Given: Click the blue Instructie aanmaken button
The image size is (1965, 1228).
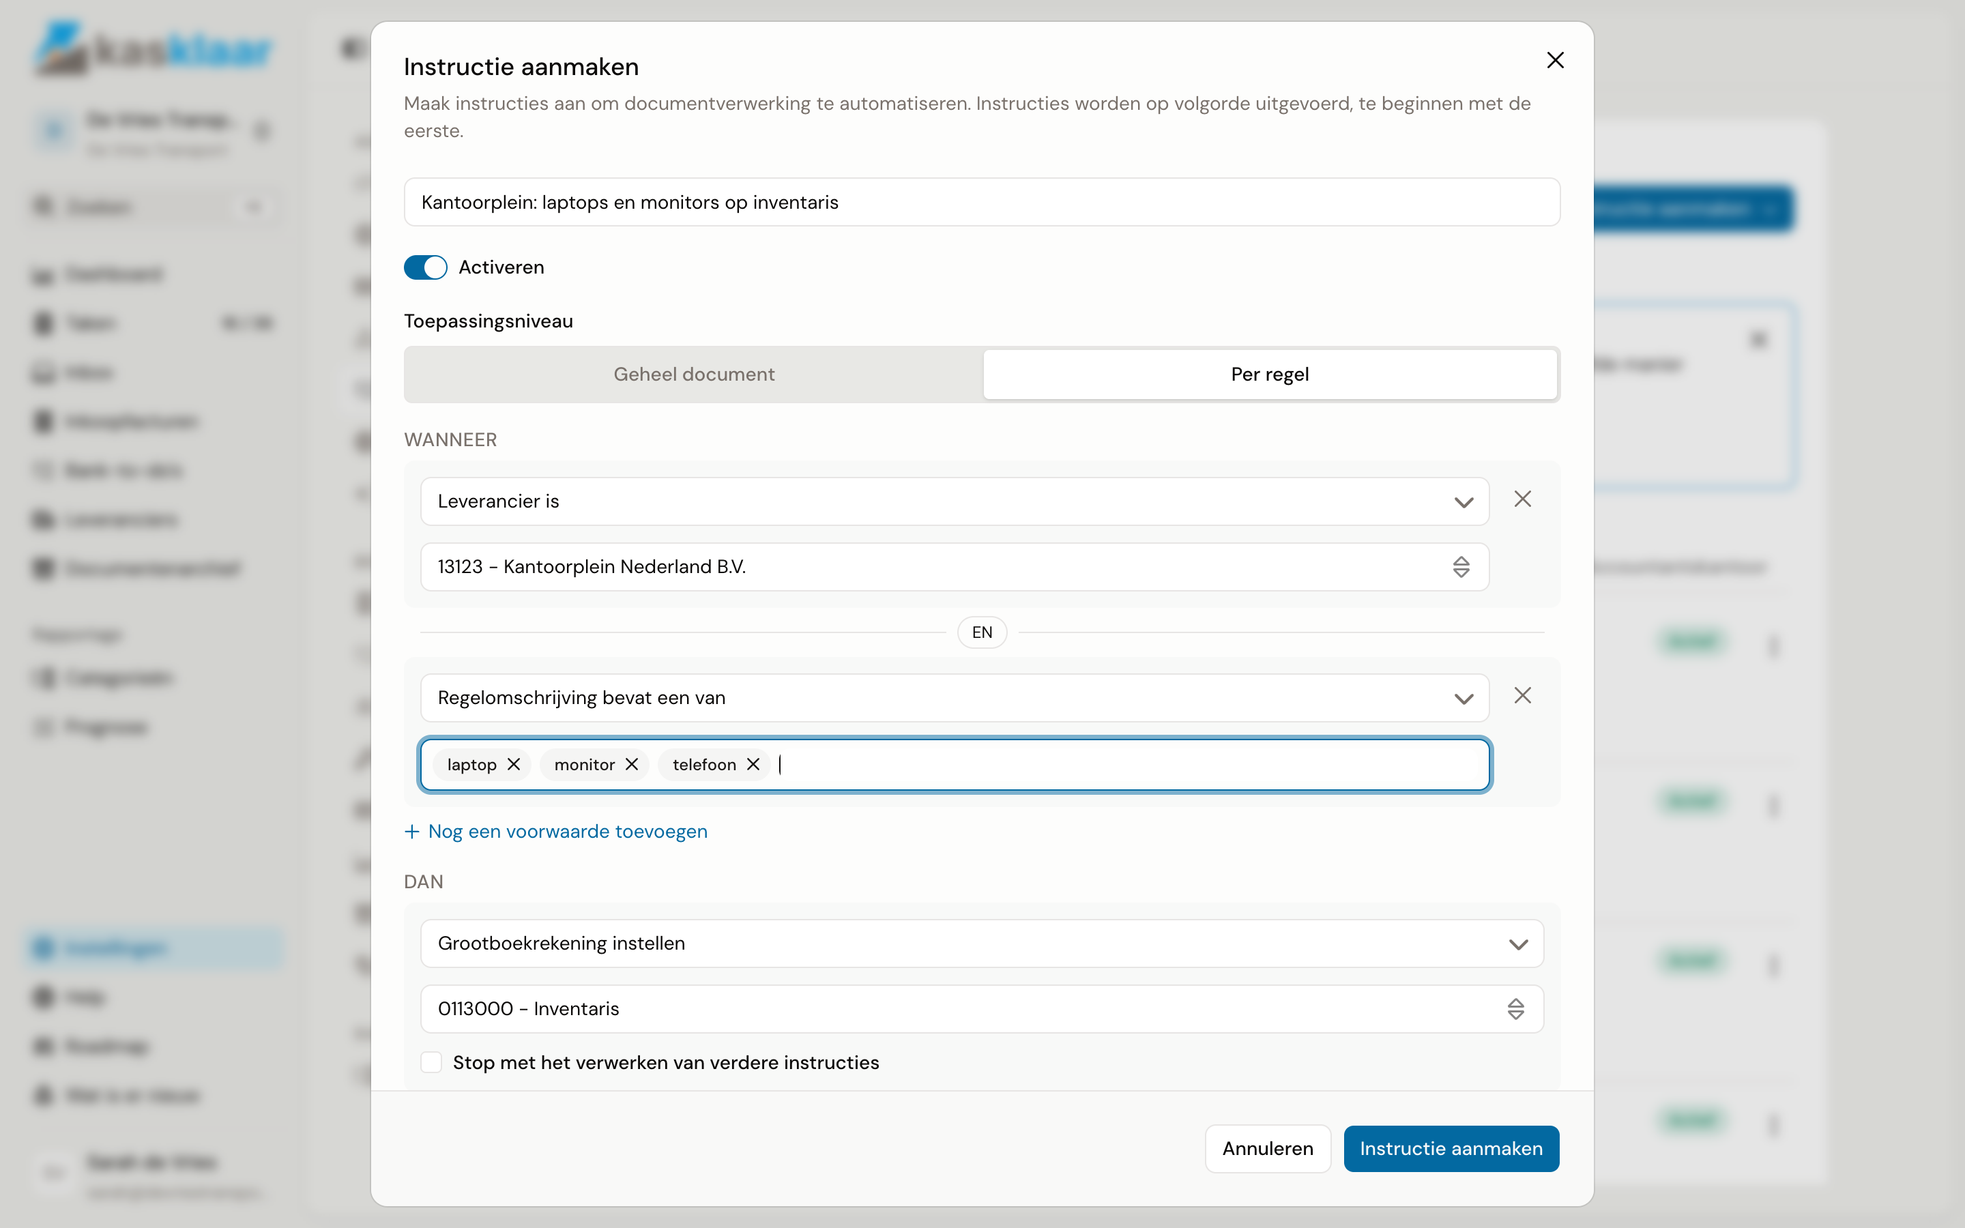Looking at the screenshot, I should coord(1451,1148).
